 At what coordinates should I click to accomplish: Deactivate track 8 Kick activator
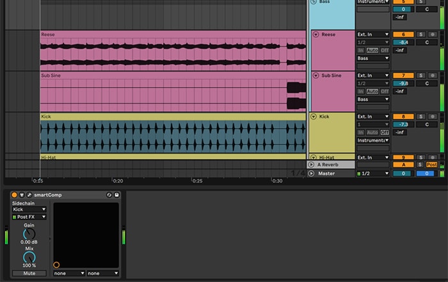(x=403, y=116)
